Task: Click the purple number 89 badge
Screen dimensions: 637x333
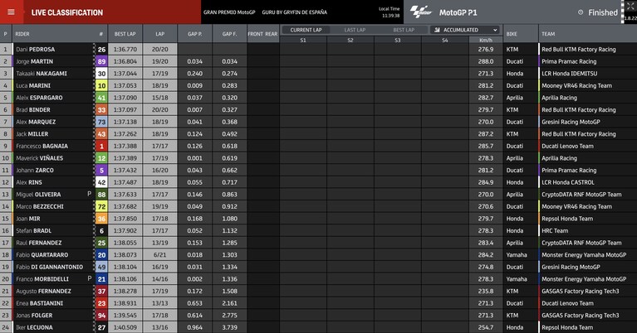Action: 101,61
